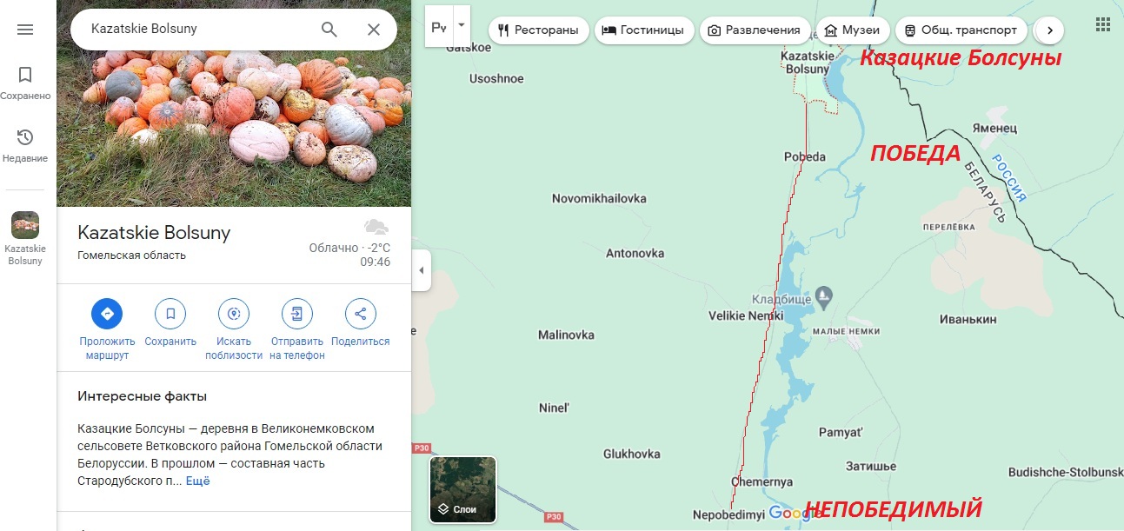Click the Проложить маршрут directions icon

click(x=107, y=314)
